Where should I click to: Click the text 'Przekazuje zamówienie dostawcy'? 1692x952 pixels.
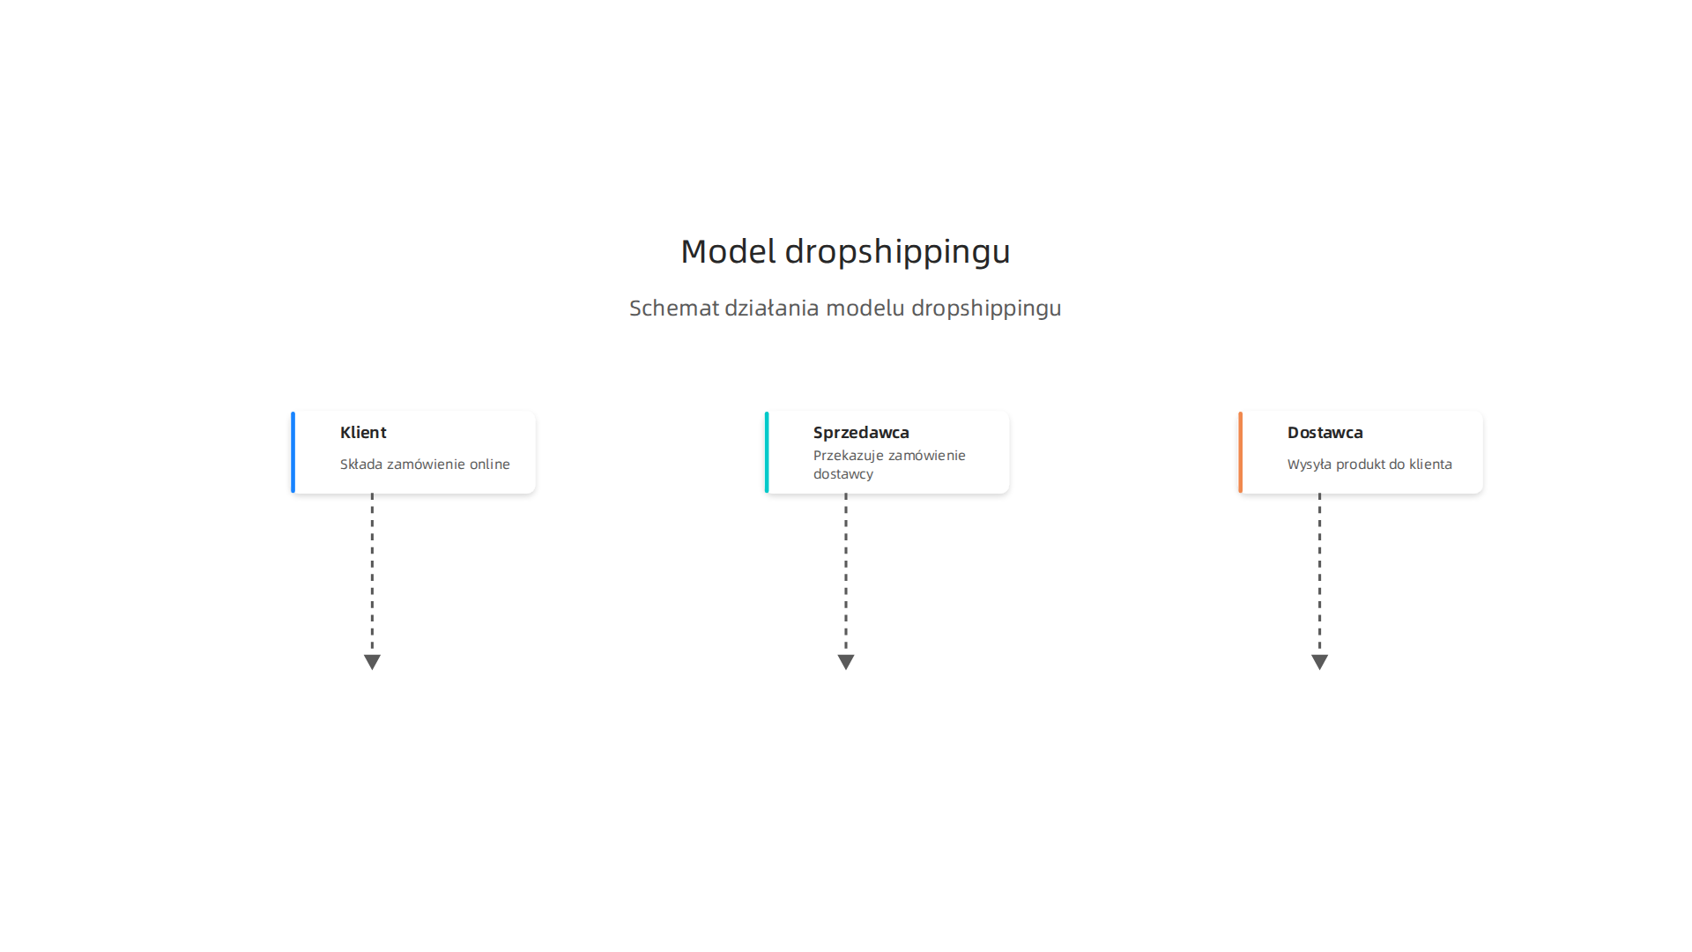coord(889,465)
